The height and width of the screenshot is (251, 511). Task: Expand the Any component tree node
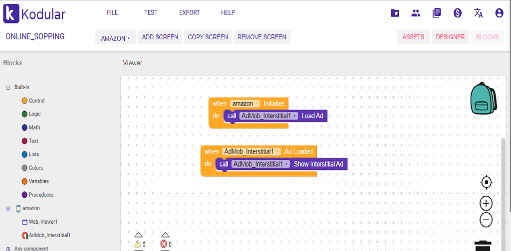tap(8, 249)
